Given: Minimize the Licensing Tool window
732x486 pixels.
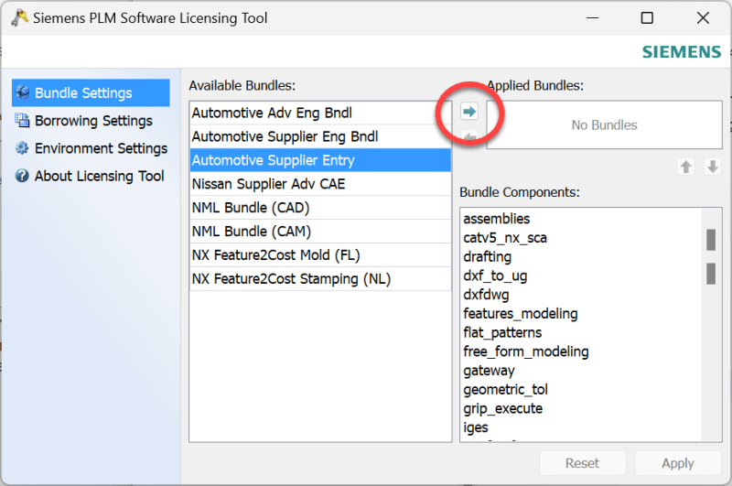Looking at the screenshot, I should (x=592, y=18).
